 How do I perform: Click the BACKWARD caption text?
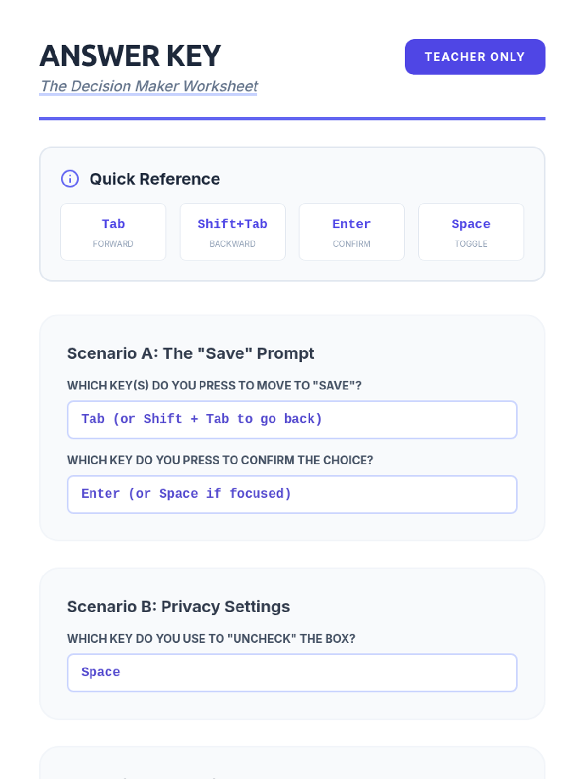(232, 244)
